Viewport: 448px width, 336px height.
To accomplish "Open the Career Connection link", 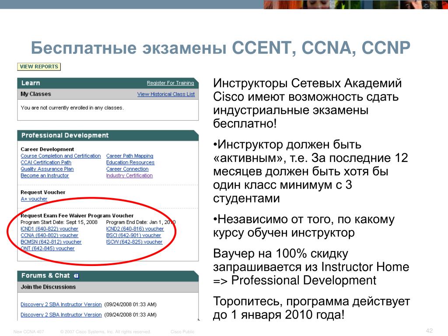I will click(x=127, y=169).
